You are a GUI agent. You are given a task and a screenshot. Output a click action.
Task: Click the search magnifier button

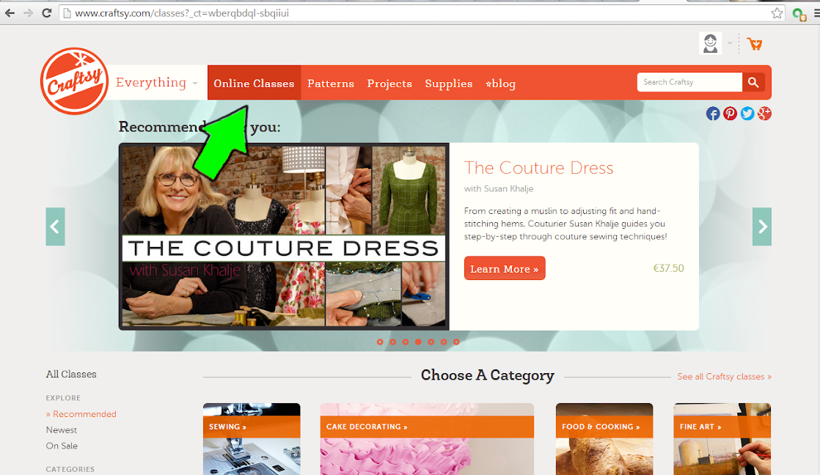753,82
